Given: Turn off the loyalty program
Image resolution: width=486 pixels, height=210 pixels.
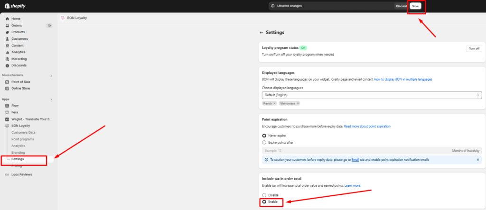Looking at the screenshot, I should (x=474, y=49).
